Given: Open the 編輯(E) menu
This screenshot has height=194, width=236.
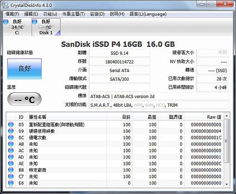Looking at the screenshot, I should pyautogui.click(x=31, y=14).
